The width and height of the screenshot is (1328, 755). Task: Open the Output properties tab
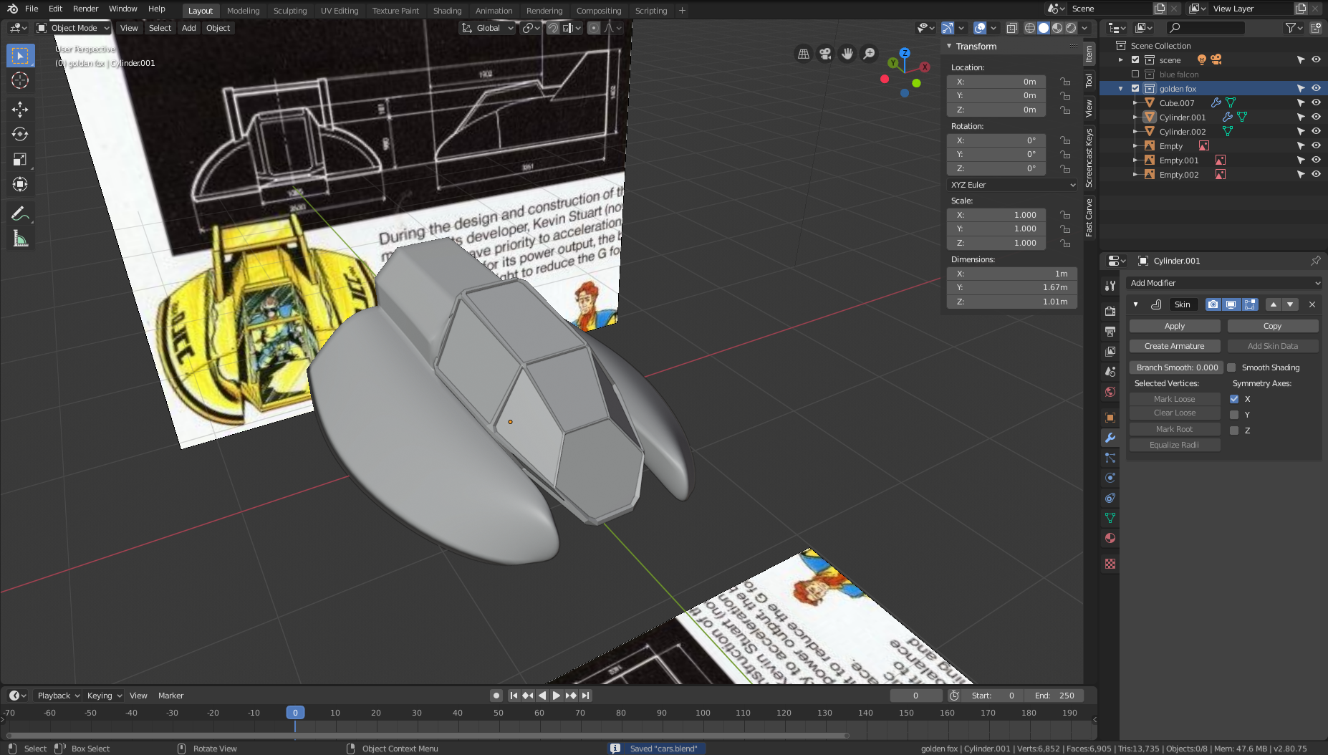pos(1110,331)
